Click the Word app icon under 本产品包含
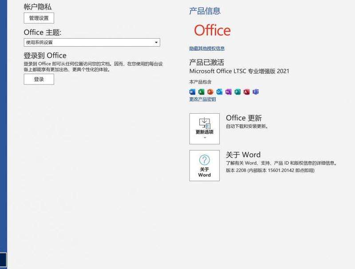This screenshot has width=355, height=269. tap(192, 92)
